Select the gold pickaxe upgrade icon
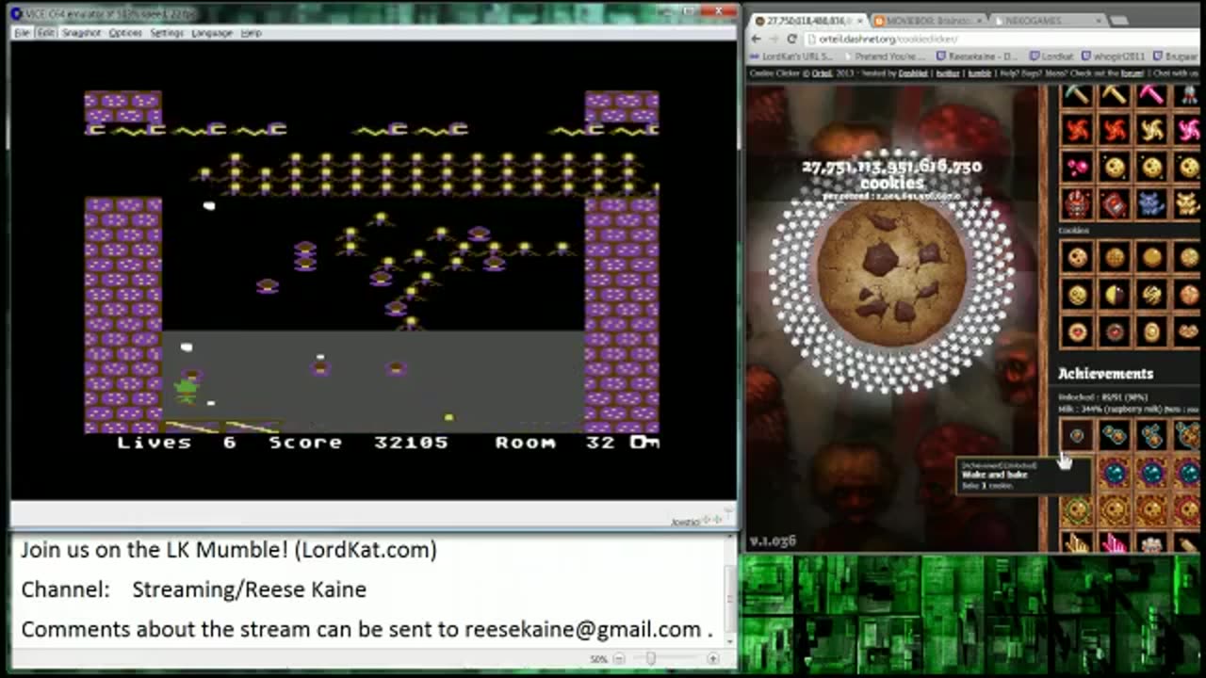The height and width of the screenshot is (678, 1206). pos(1115,95)
